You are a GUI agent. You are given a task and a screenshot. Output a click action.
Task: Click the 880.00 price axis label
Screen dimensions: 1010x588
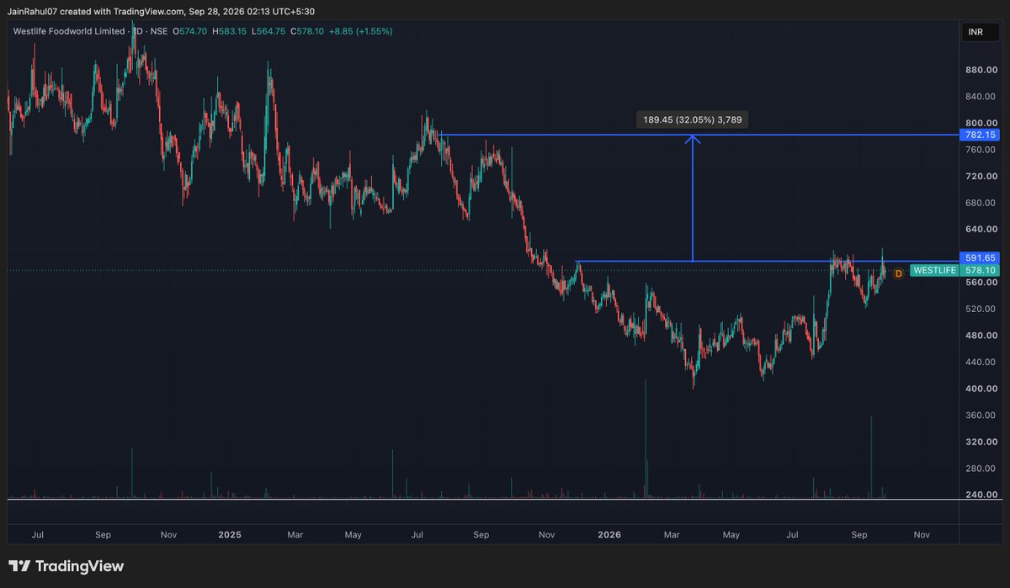point(981,70)
